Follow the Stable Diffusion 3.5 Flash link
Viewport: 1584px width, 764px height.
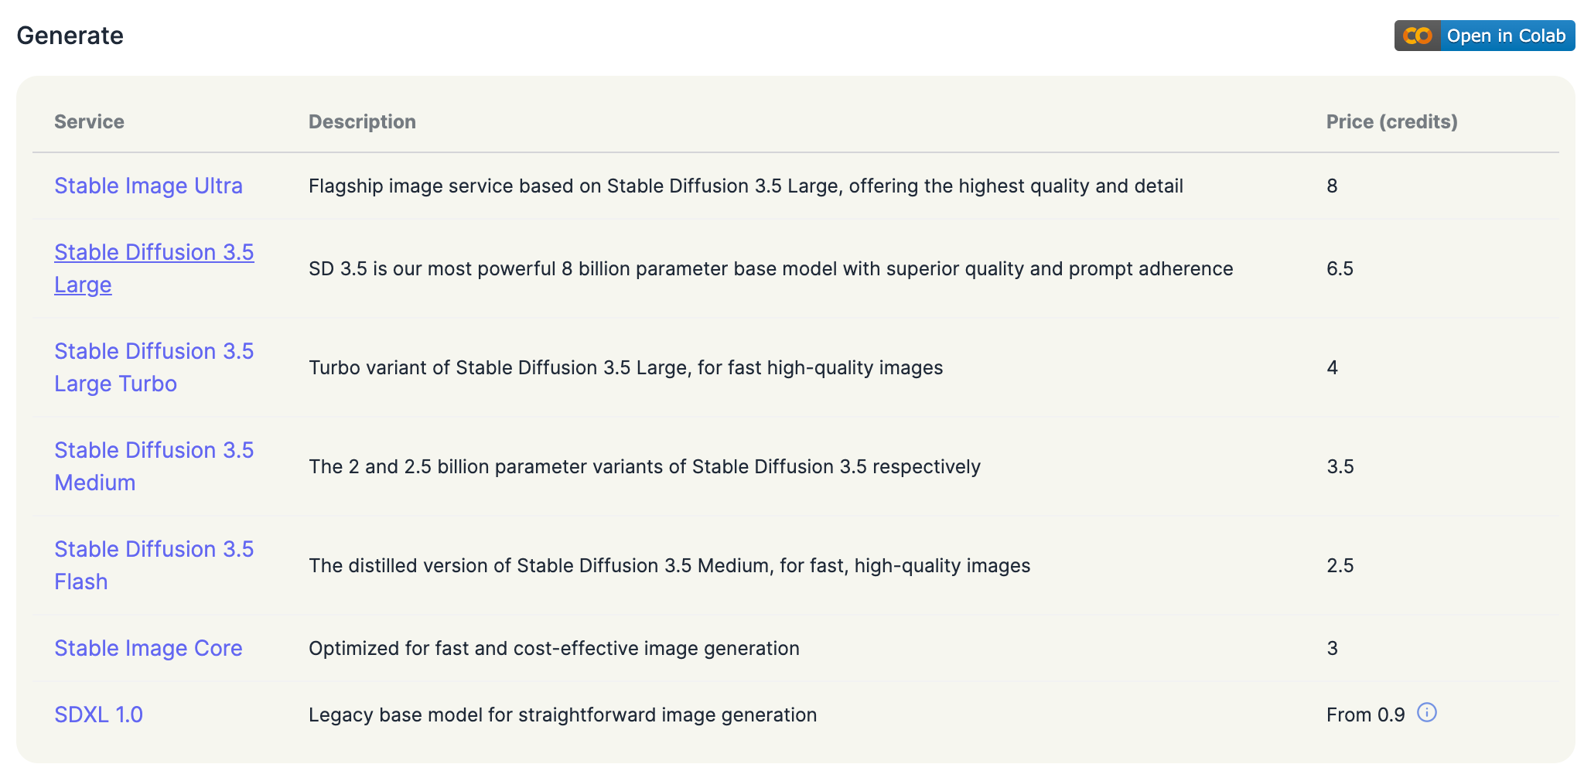(x=154, y=564)
